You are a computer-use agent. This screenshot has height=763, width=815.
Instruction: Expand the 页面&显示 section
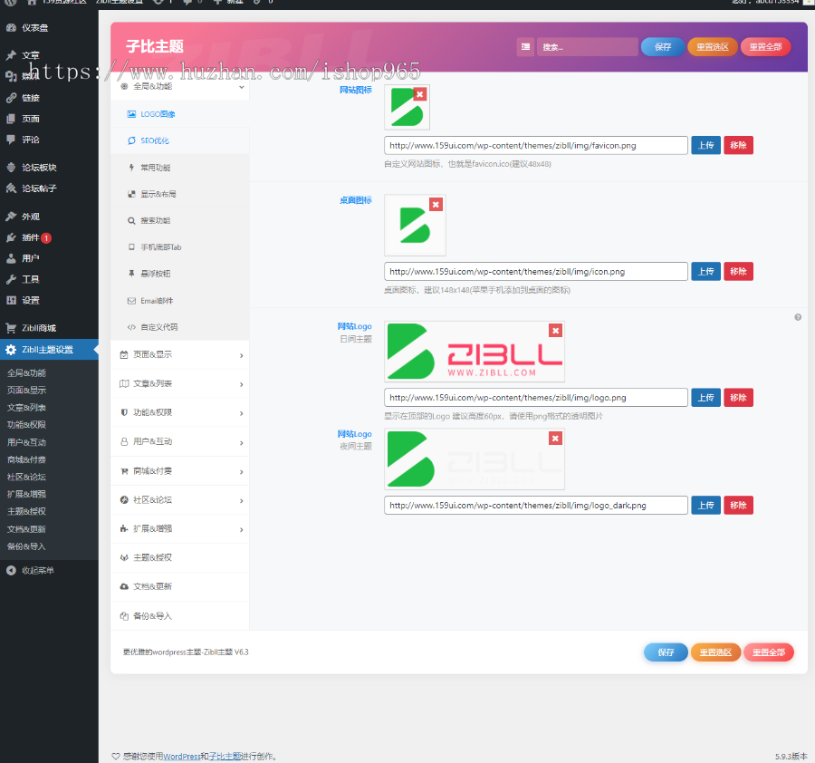[x=180, y=354]
